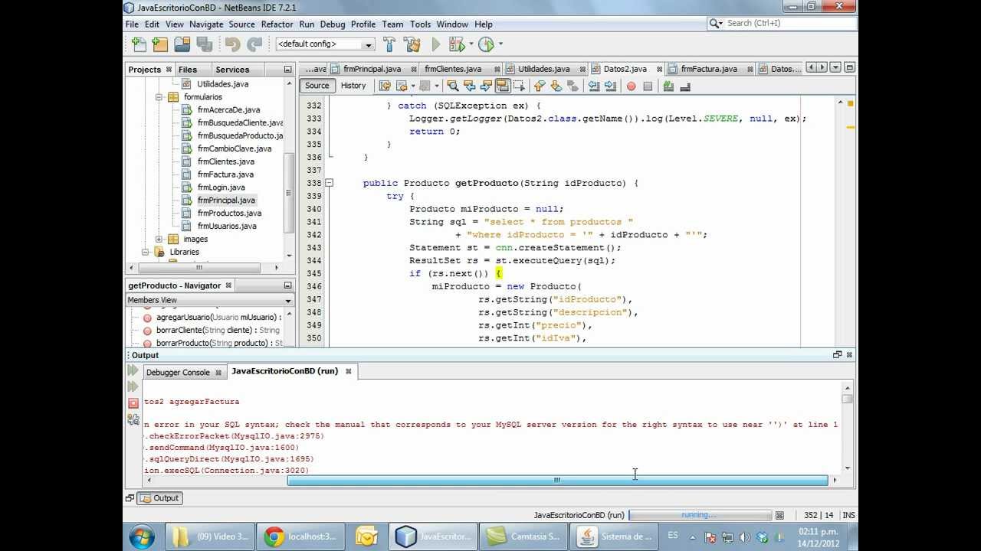Toggle Highlight Search in editor toolbar
The image size is (981, 551).
tap(503, 86)
